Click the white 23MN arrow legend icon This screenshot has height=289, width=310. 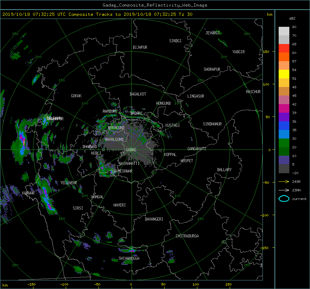click(x=284, y=190)
